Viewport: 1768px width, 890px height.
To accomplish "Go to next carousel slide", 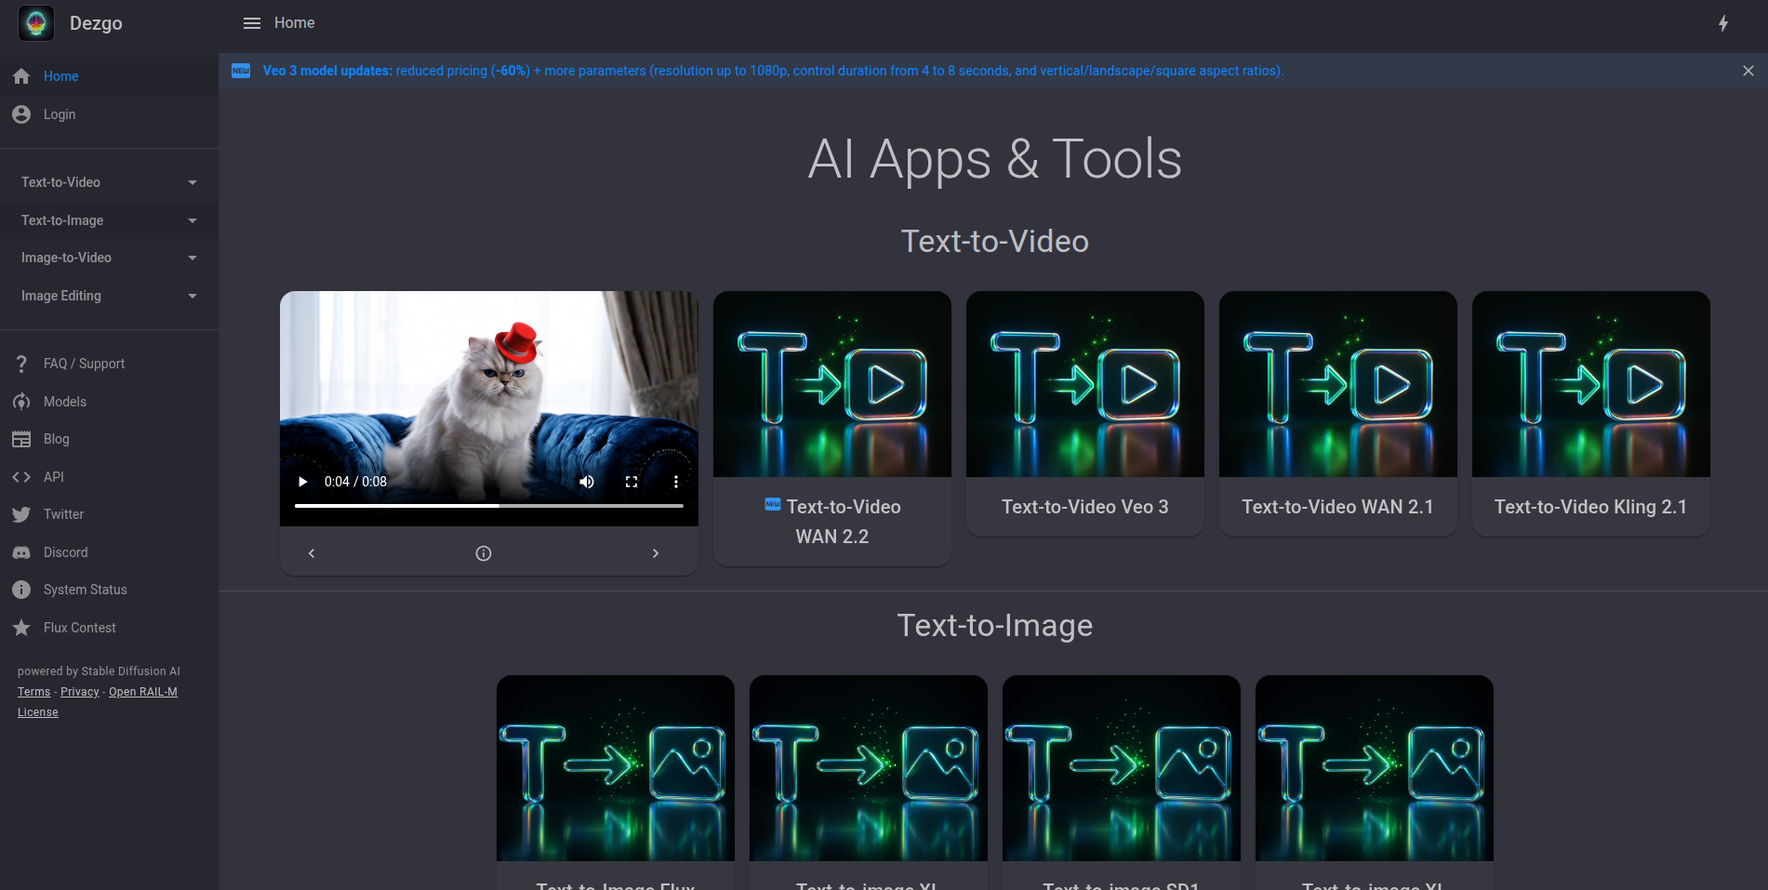I will click(x=656, y=553).
